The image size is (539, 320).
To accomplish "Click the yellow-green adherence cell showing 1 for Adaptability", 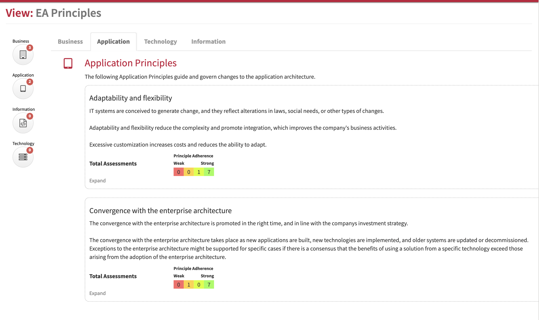I will [199, 172].
